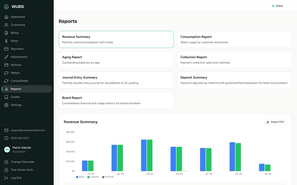
Task: Open Guides from the sidebar
Action: click(x=27, y=97)
